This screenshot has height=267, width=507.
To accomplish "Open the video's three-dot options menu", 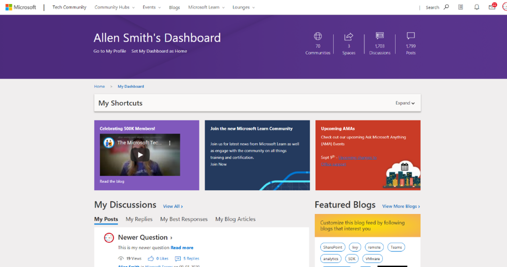I will (170, 143).
